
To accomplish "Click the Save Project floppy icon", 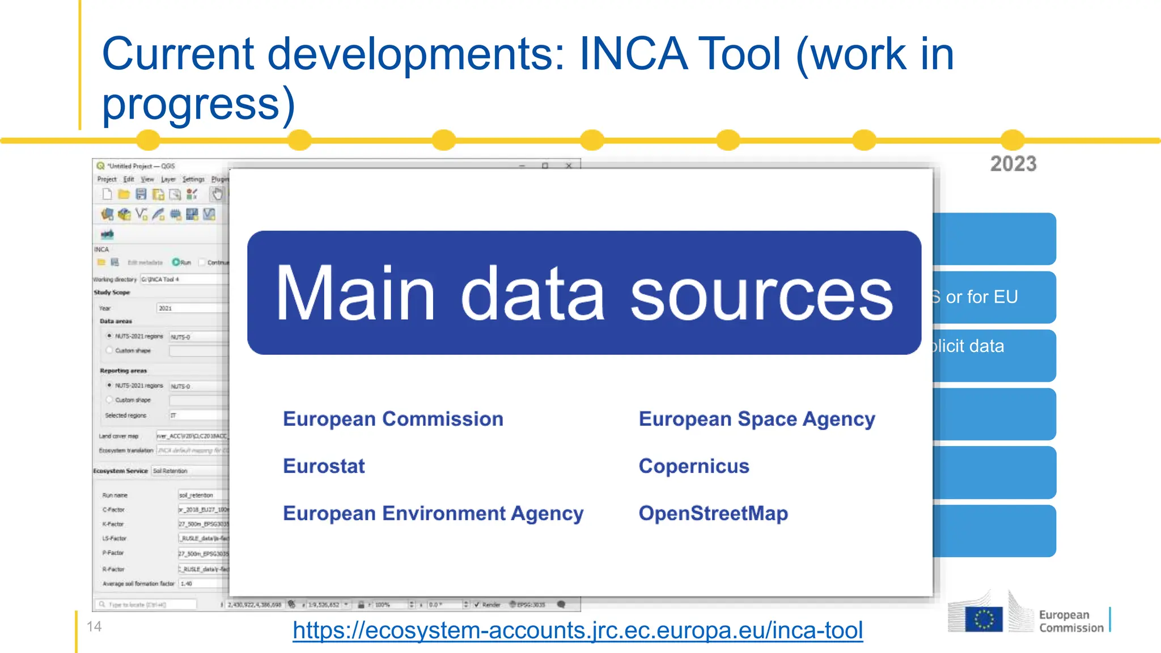I will coord(141,194).
